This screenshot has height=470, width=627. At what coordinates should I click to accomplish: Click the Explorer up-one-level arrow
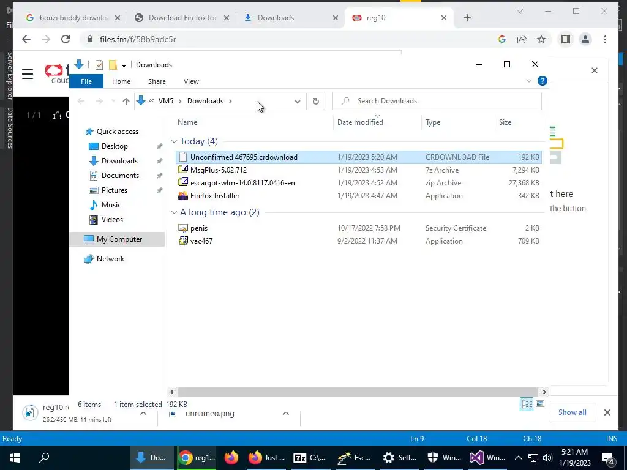coord(126,101)
